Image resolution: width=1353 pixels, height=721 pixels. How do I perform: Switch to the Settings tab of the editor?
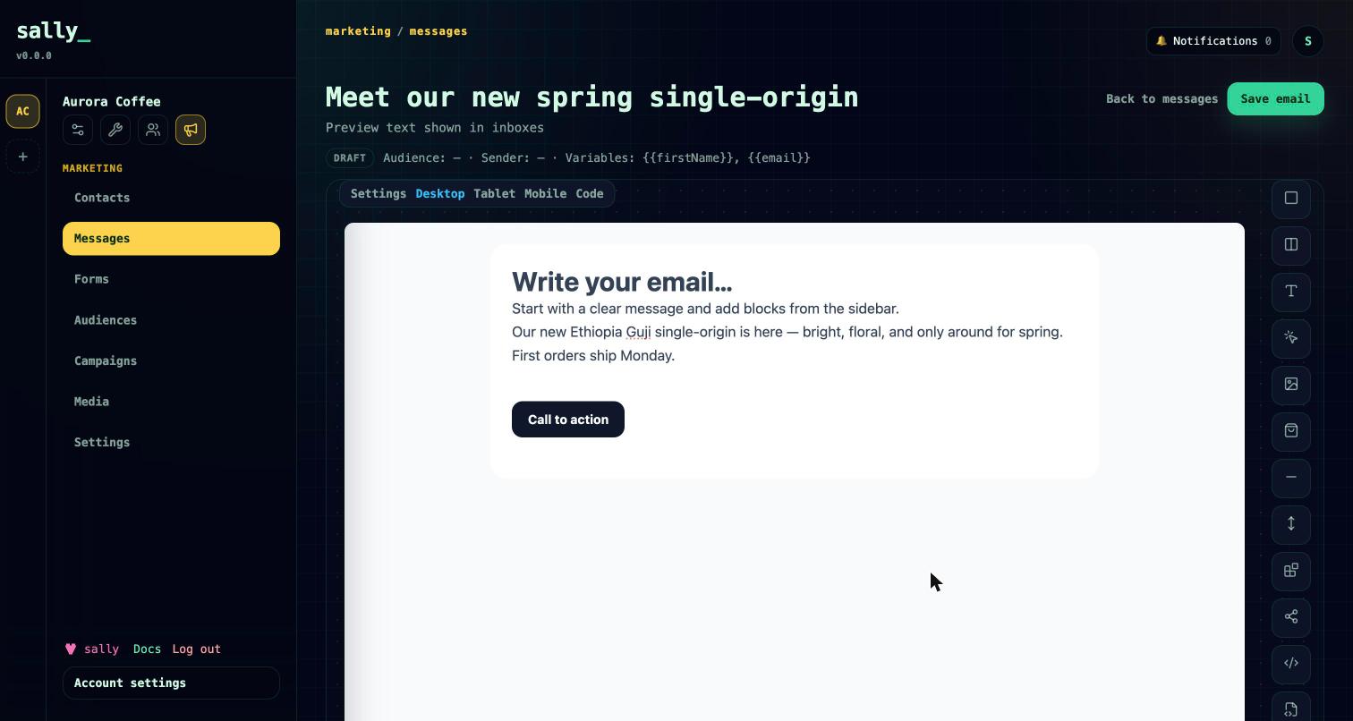(x=379, y=194)
